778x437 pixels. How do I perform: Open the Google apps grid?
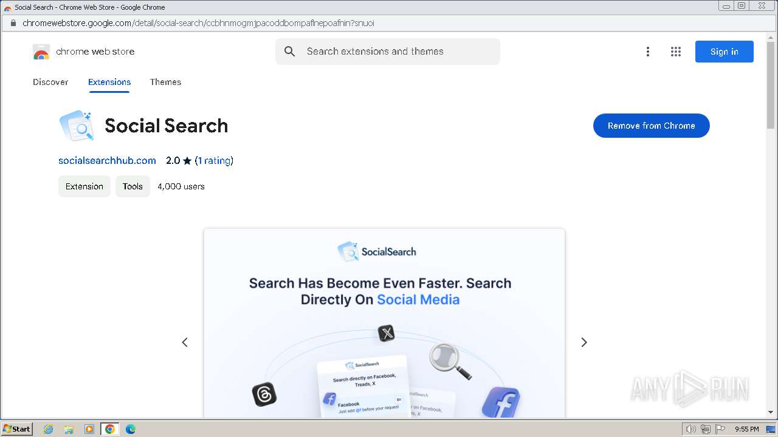pos(676,52)
